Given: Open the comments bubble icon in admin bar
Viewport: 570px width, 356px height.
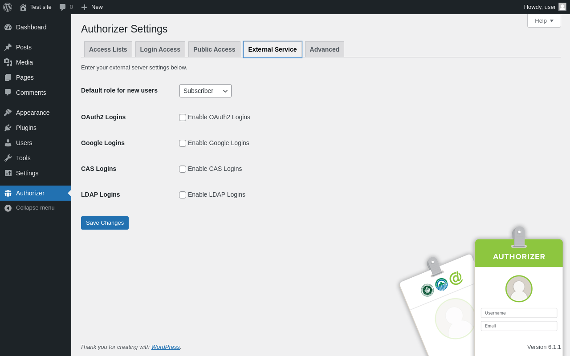Looking at the screenshot, I should (63, 7).
